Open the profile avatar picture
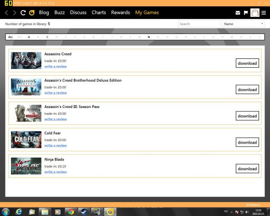Screen dimensions: 270x216 pyautogui.click(x=255, y=13)
